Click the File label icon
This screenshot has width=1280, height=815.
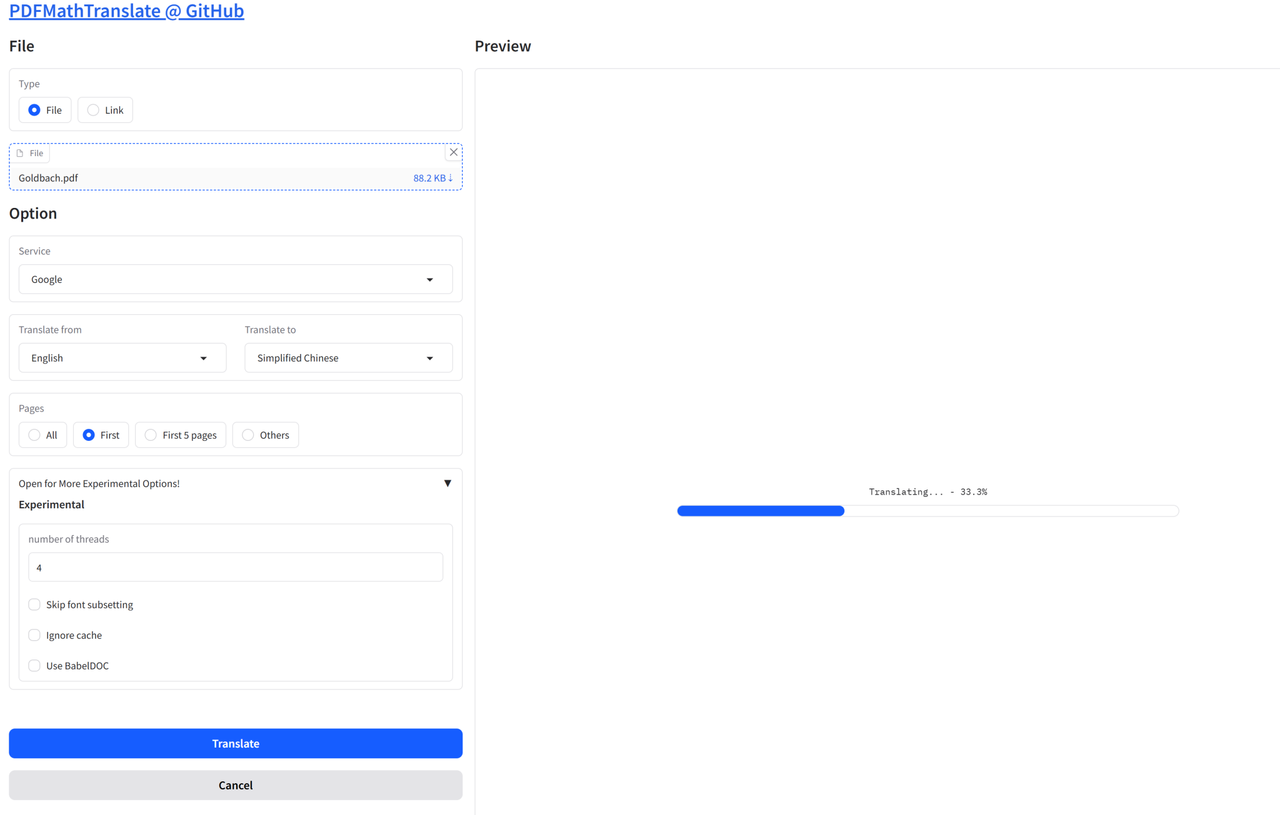coord(20,153)
